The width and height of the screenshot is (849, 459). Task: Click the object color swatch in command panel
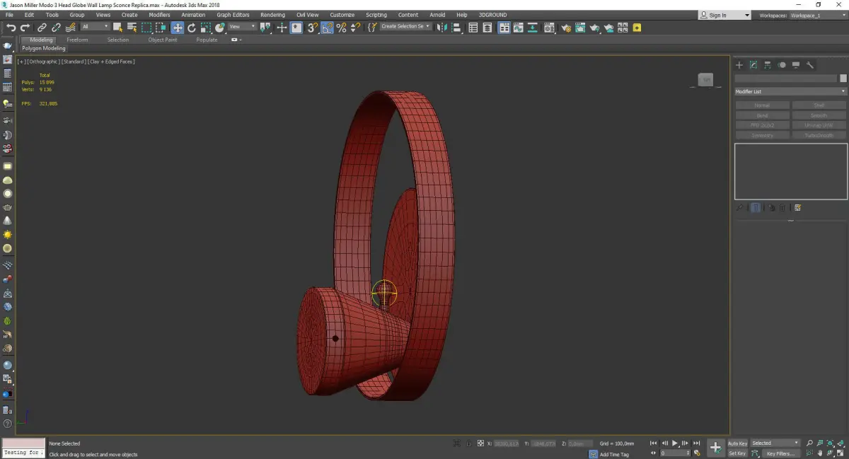pos(843,79)
